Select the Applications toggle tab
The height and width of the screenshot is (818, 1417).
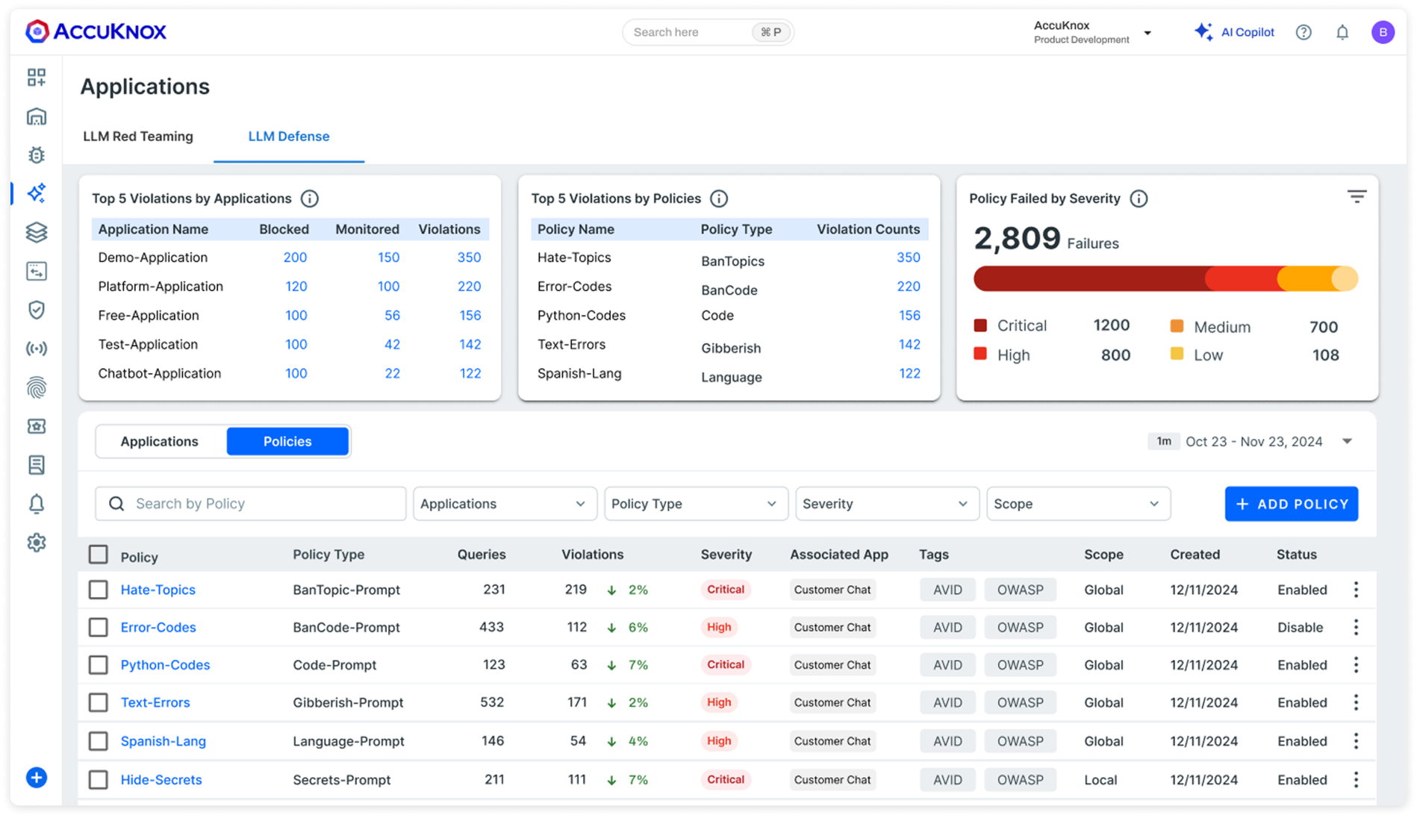pos(159,441)
